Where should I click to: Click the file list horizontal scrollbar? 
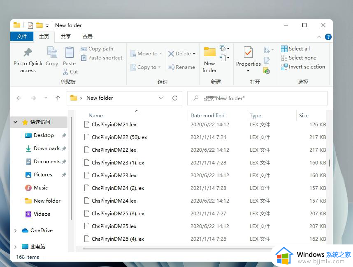click(178, 249)
